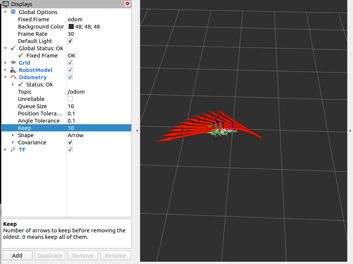Image resolution: width=353 pixels, height=264 pixels.
Task: Click the Grid display icon
Action: pyautogui.click(x=13, y=62)
